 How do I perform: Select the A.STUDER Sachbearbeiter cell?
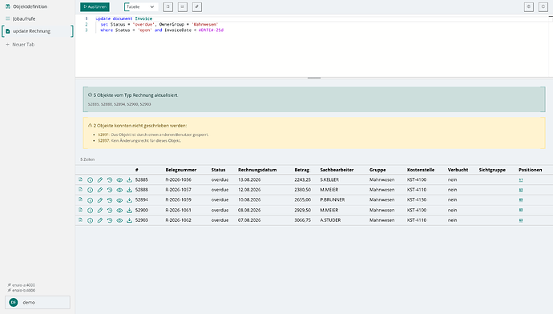click(330, 220)
